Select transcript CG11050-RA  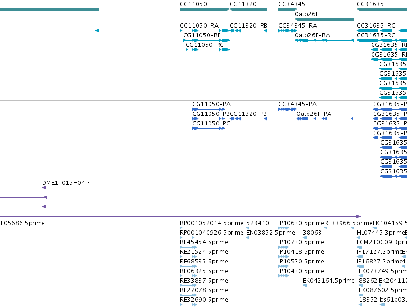(x=205, y=31)
